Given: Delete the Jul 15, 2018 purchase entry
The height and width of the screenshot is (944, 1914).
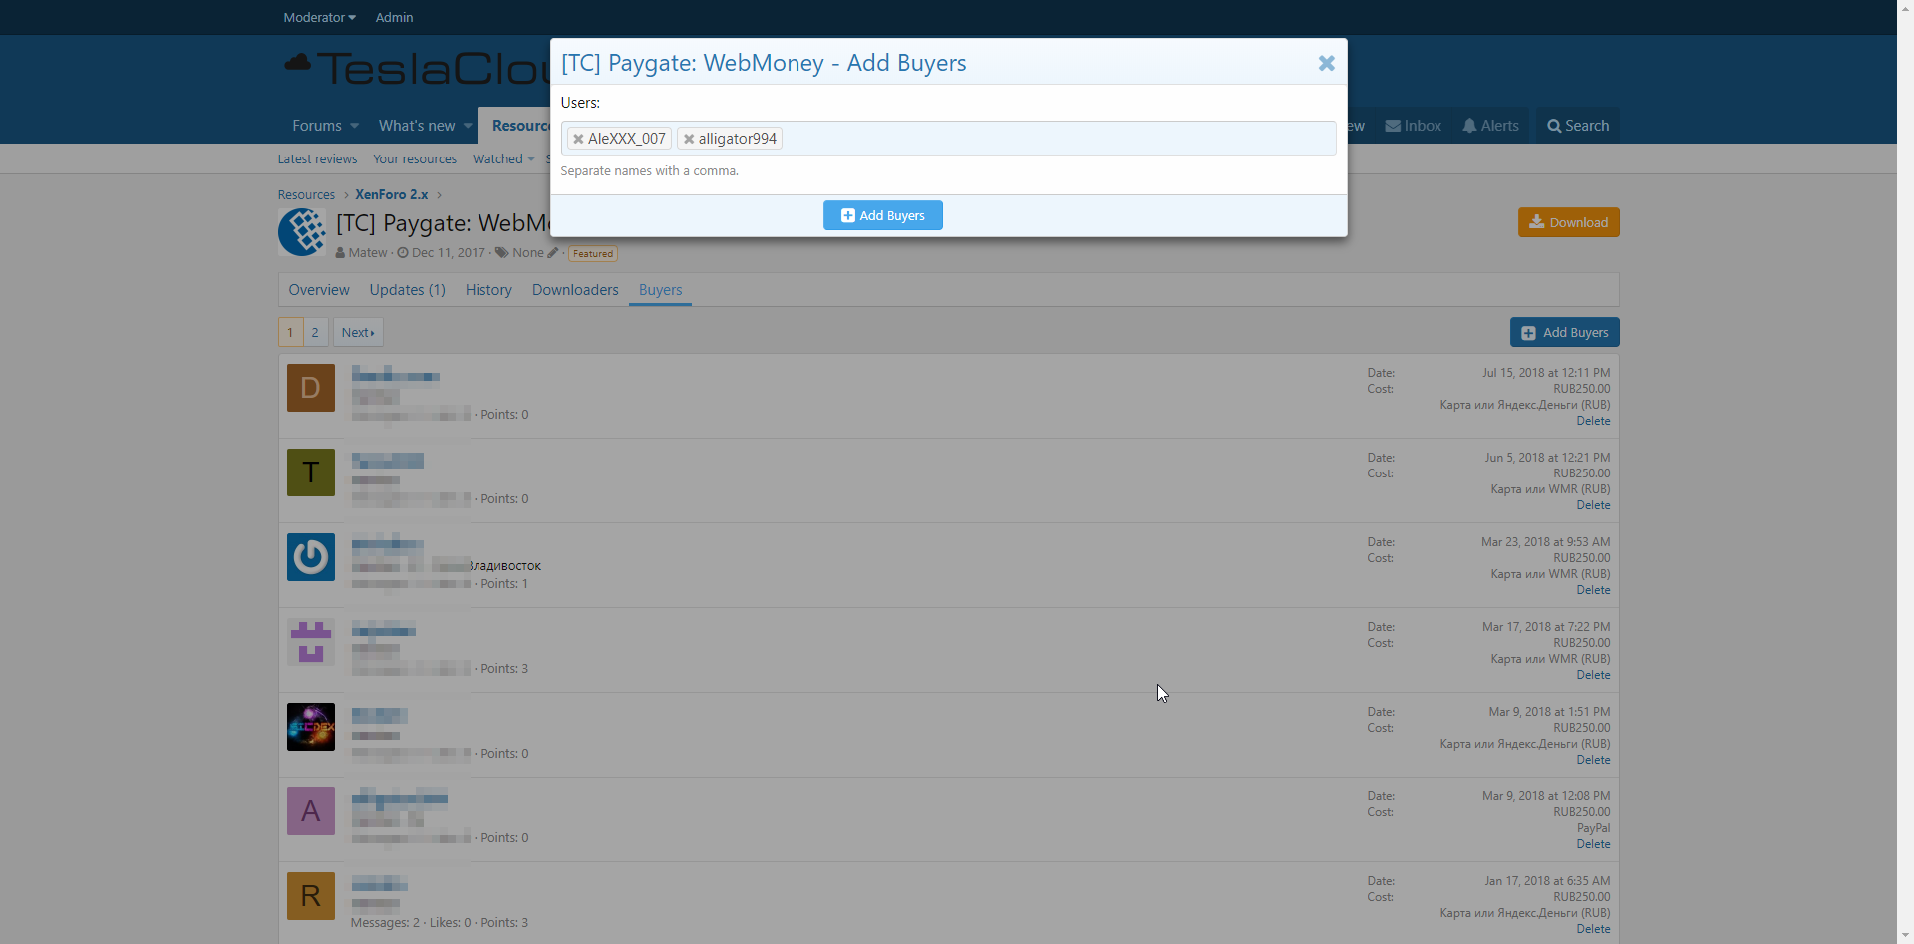Looking at the screenshot, I should tap(1593, 421).
